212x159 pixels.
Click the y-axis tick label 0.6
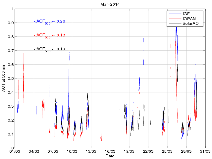tap(11, 65)
